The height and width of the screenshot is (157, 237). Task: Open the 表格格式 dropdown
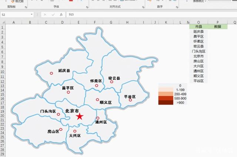click(200, 1)
